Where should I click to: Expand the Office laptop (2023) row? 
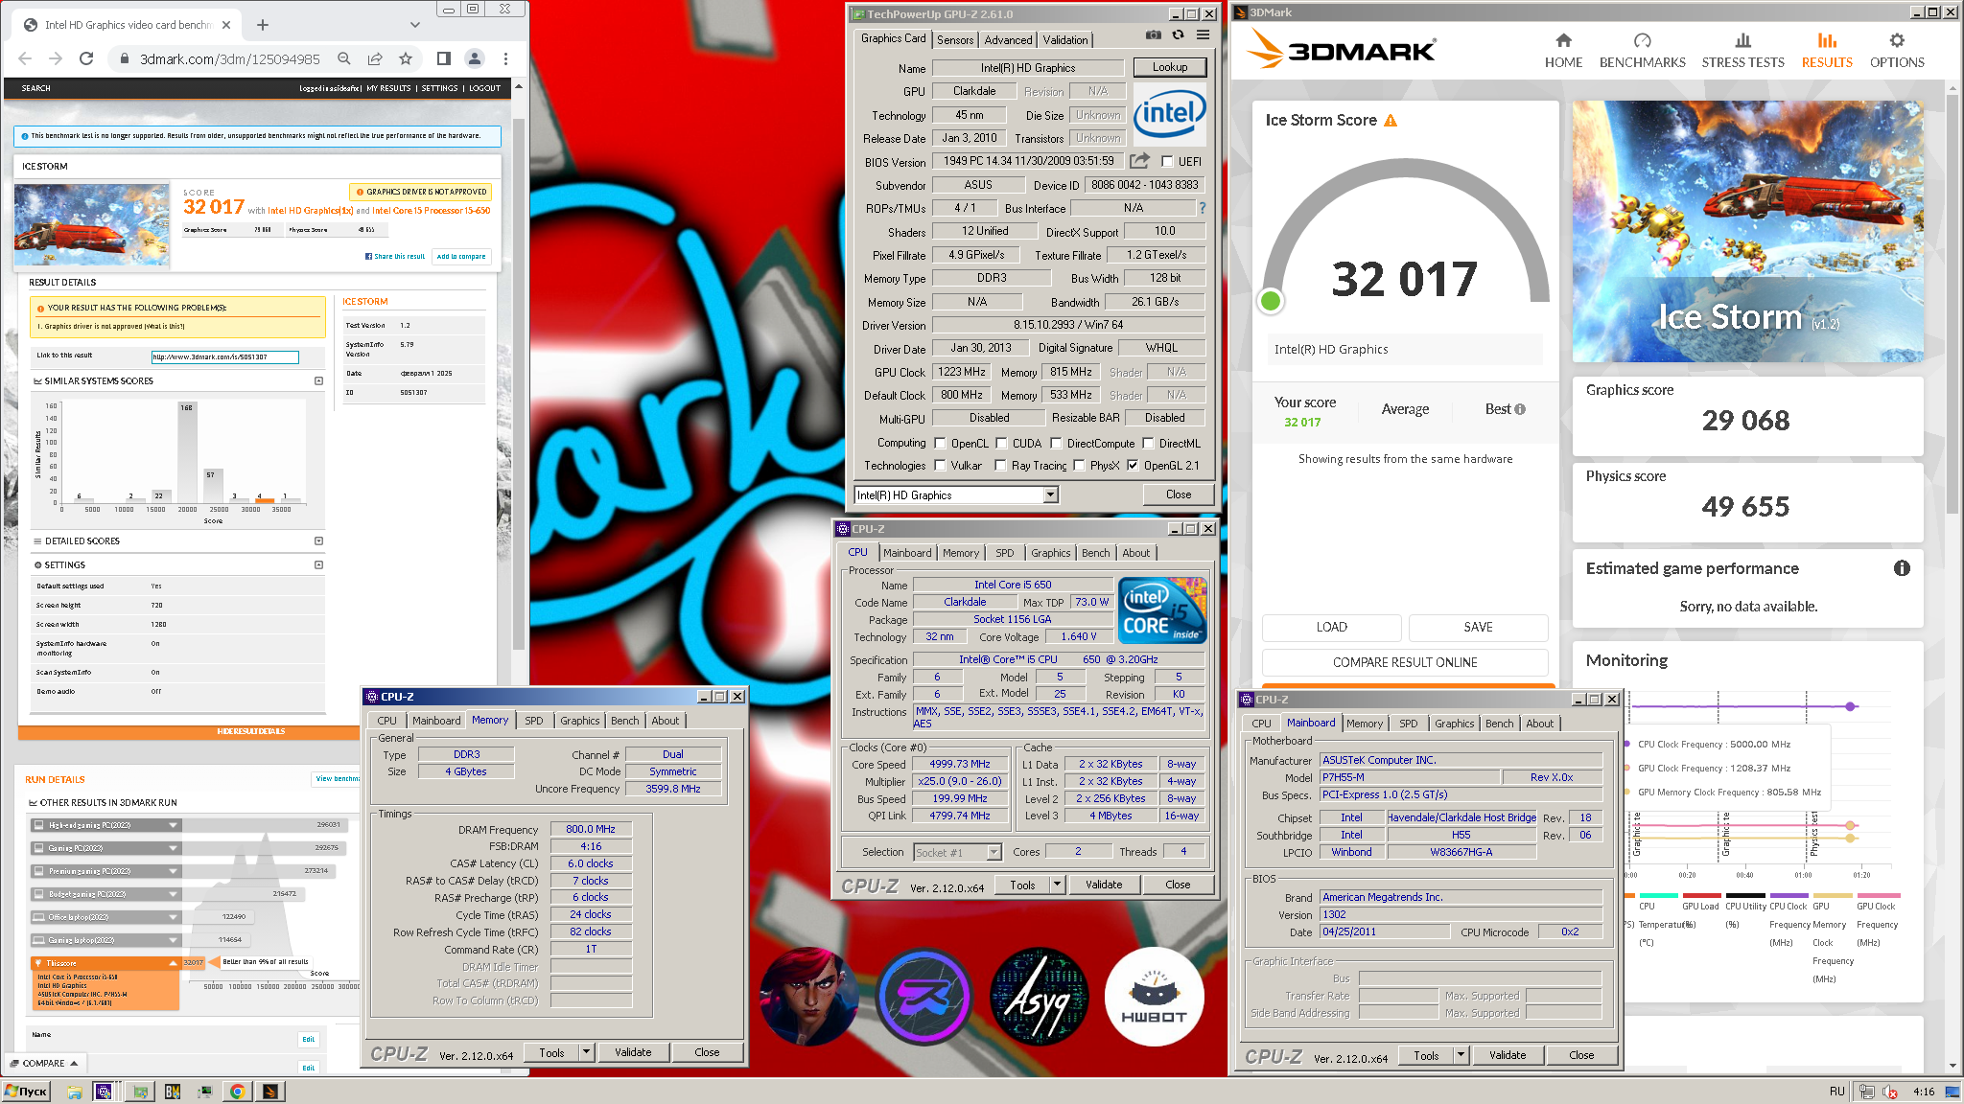[x=173, y=917]
